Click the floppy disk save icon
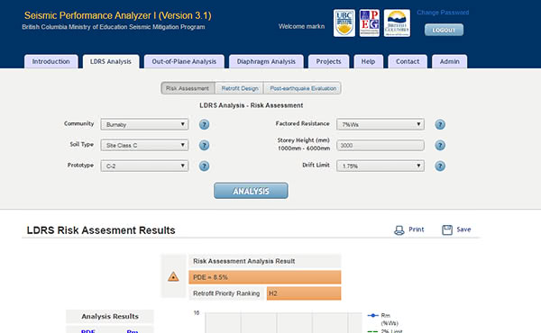 click(x=447, y=229)
